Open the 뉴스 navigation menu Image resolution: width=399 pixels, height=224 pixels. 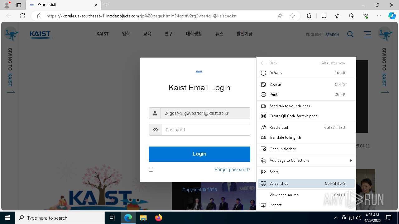pyautogui.click(x=219, y=34)
